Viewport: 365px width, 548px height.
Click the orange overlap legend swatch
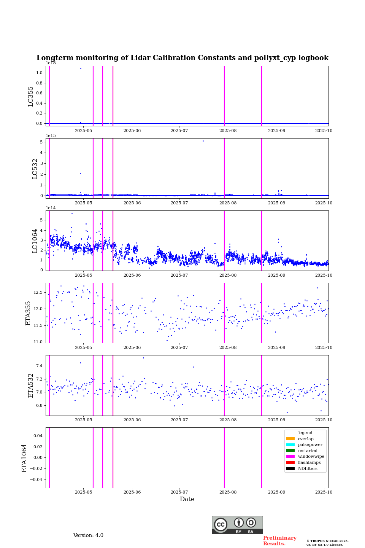(x=290, y=439)
